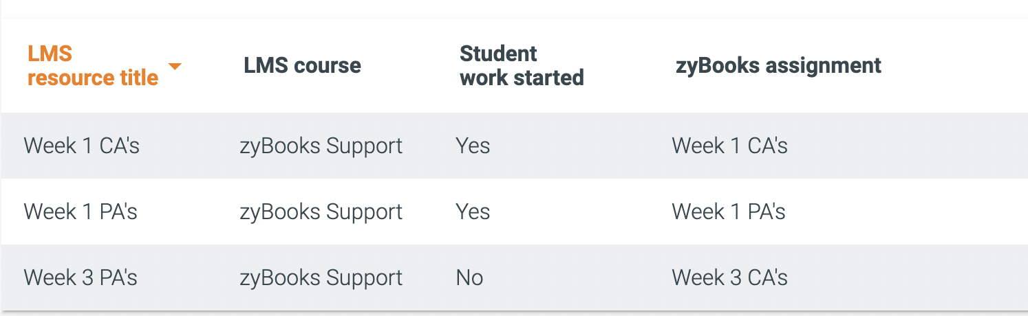
Task: Click Yes in Week 1 PA's row
Action: click(x=473, y=212)
